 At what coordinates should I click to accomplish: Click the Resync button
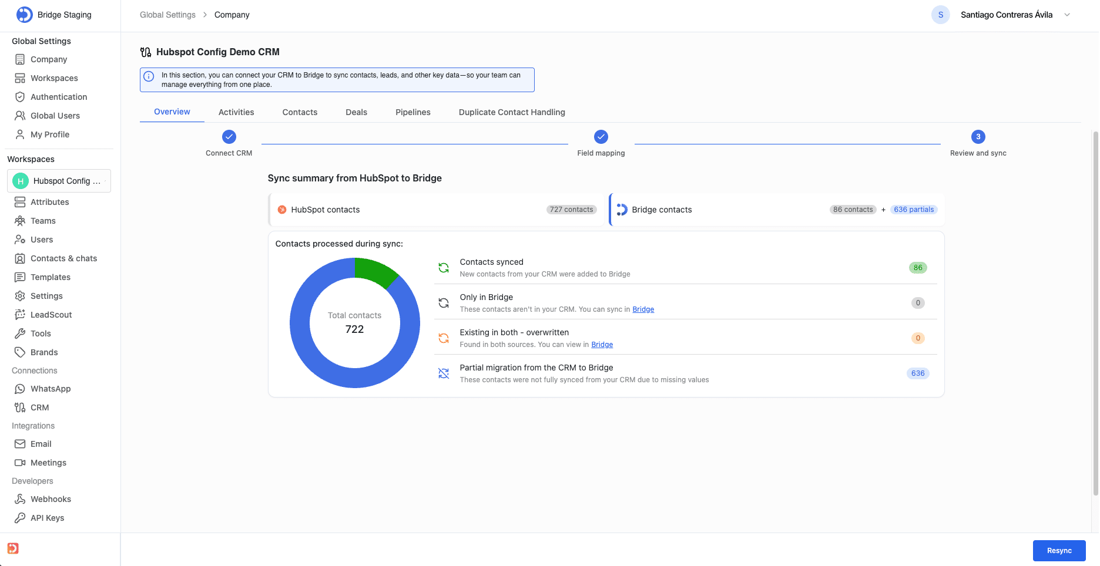[x=1059, y=551]
